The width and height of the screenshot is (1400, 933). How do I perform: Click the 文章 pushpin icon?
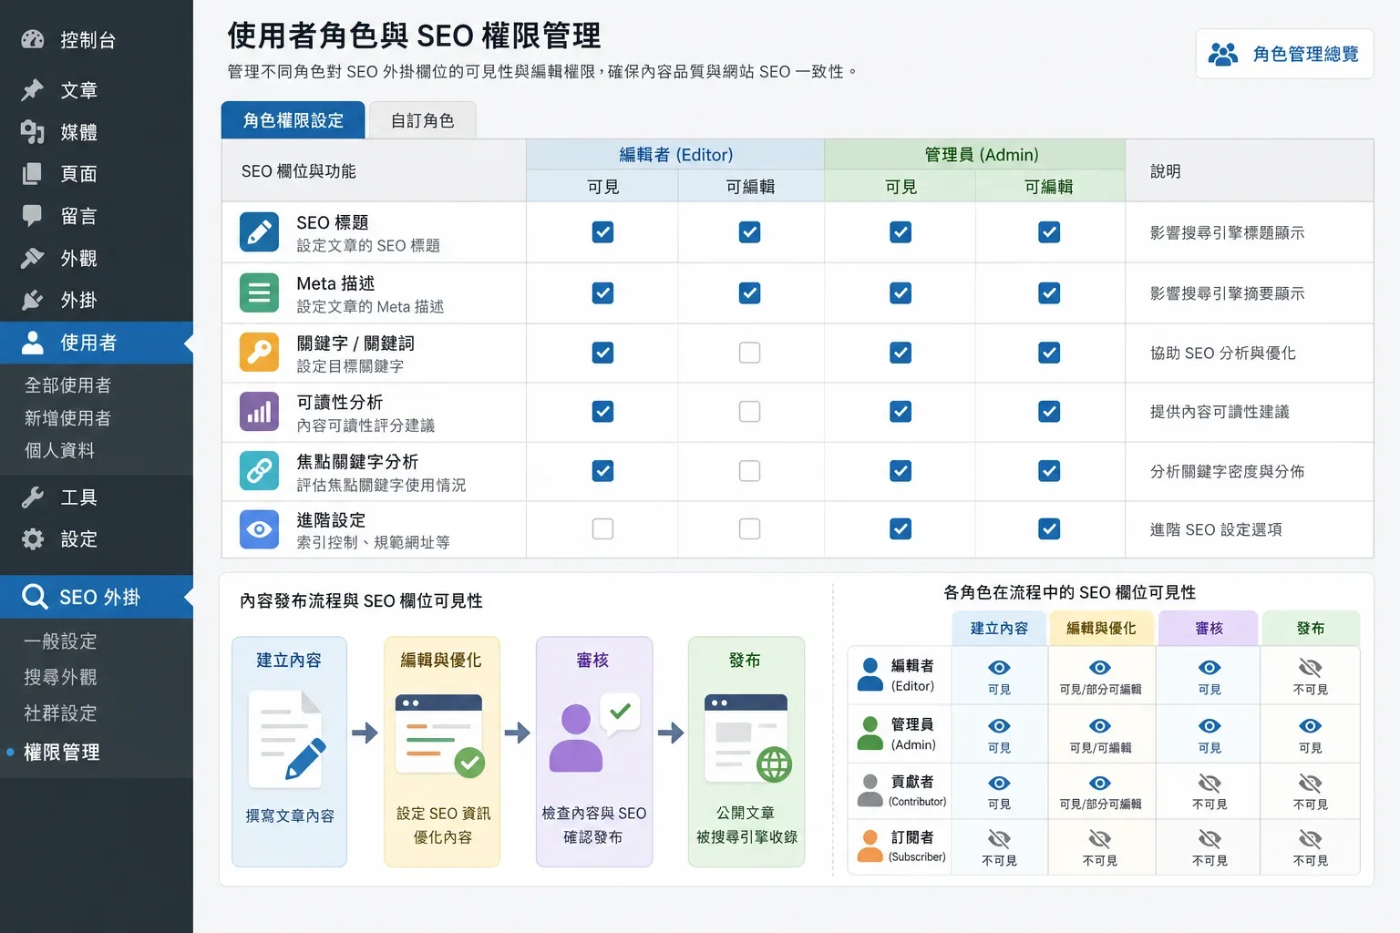pos(33,90)
